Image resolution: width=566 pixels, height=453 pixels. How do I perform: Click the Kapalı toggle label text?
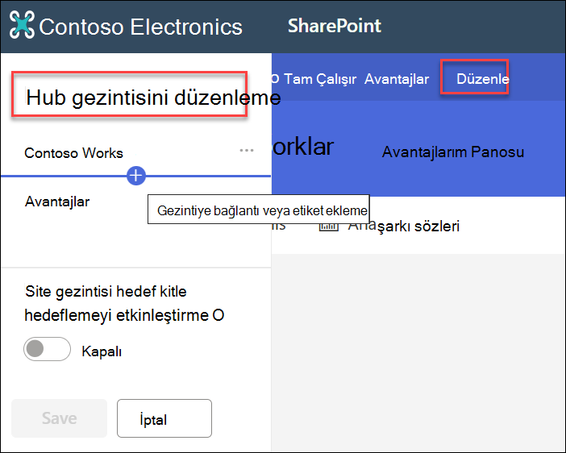102,351
